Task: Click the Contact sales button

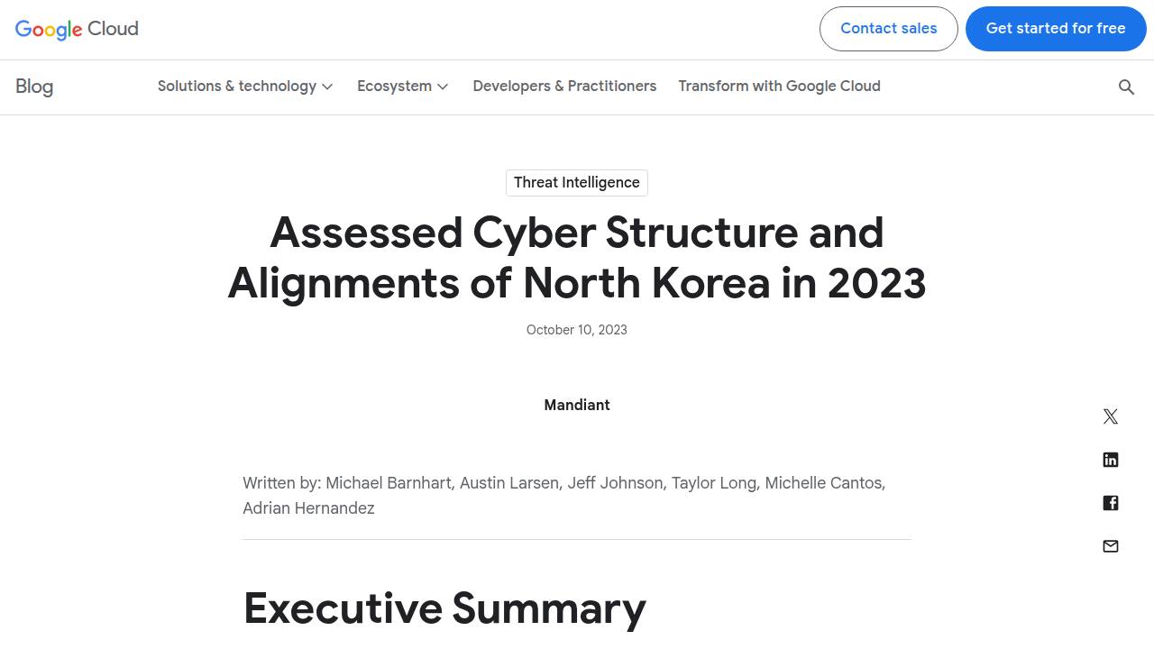Action: point(889,29)
